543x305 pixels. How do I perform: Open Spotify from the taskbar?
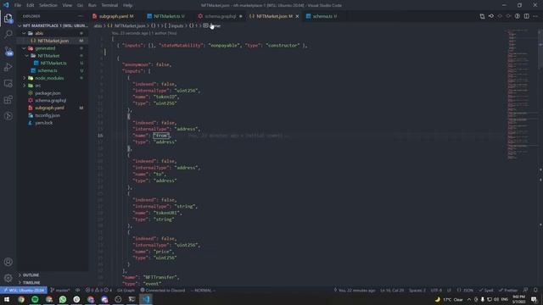tap(35, 299)
